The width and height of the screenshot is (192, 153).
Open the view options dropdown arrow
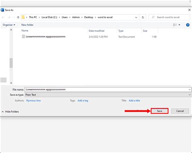tap(179, 25)
